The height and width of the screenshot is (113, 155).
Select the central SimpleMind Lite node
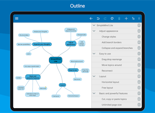click(56, 60)
